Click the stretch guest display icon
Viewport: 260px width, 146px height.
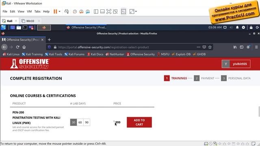pos(132,11)
